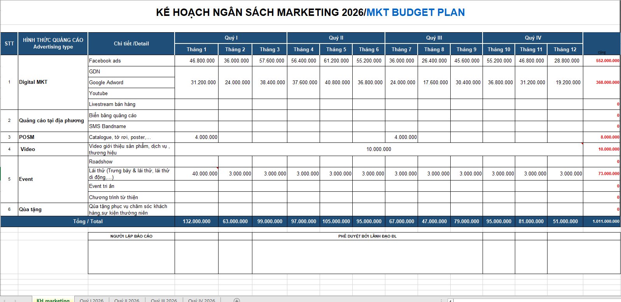Click Facebook ads value 61.200.000 for Tháng 5
Screen dimensions: 621x302
click(x=336, y=61)
